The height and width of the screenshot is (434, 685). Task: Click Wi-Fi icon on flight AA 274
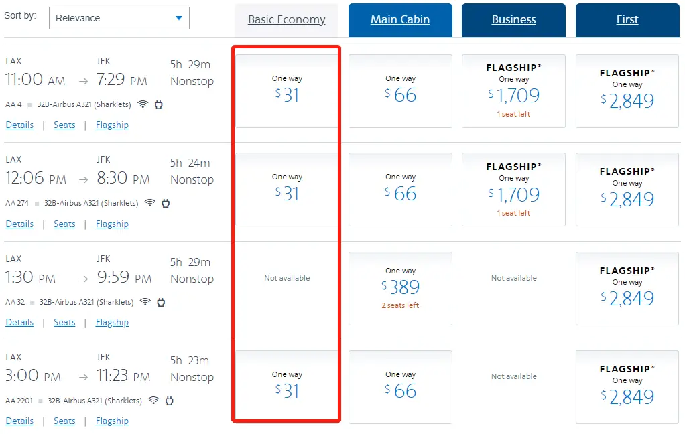click(x=149, y=203)
